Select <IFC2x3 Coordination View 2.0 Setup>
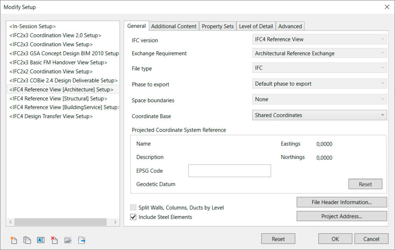395x250 pixels. pos(63,35)
